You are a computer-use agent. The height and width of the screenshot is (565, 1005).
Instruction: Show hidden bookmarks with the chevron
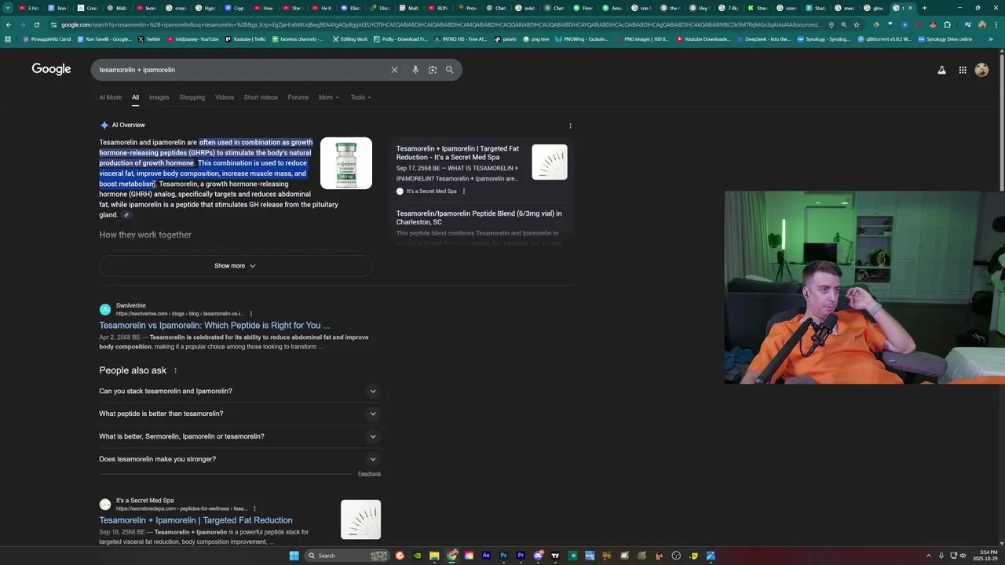click(x=991, y=38)
